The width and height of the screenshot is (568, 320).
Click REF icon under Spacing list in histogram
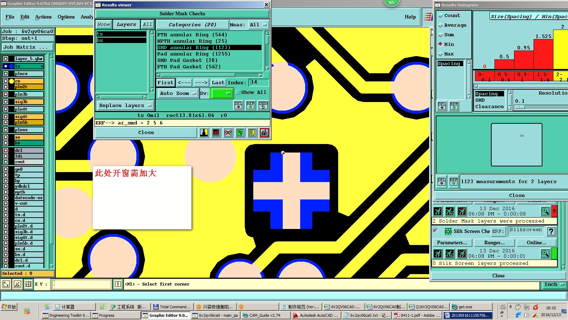[454, 106]
